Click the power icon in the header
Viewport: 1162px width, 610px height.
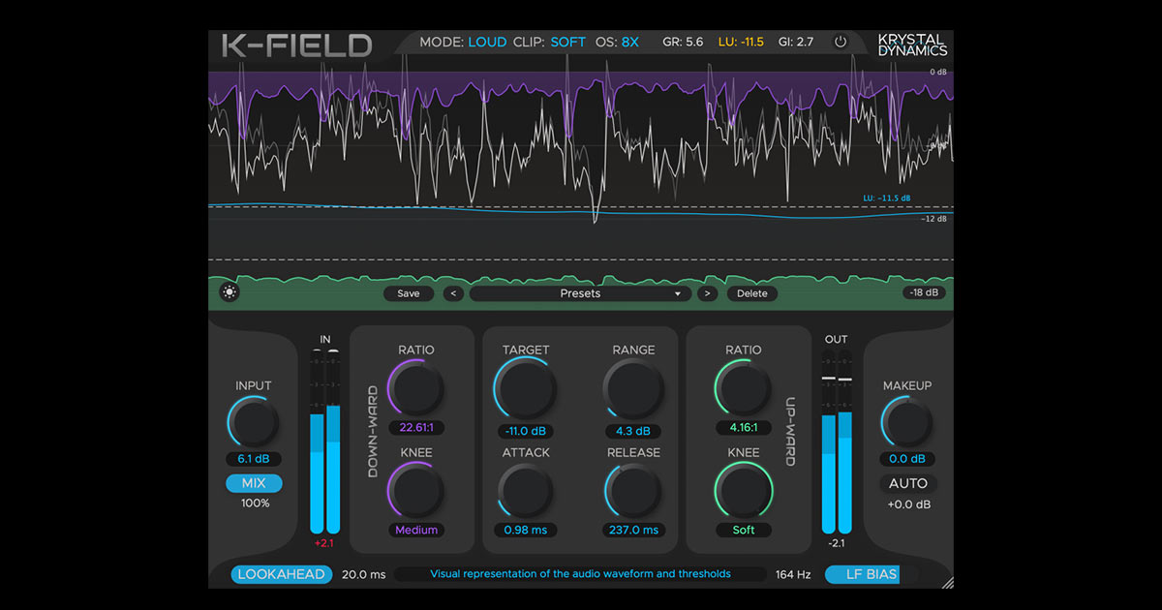coord(841,42)
